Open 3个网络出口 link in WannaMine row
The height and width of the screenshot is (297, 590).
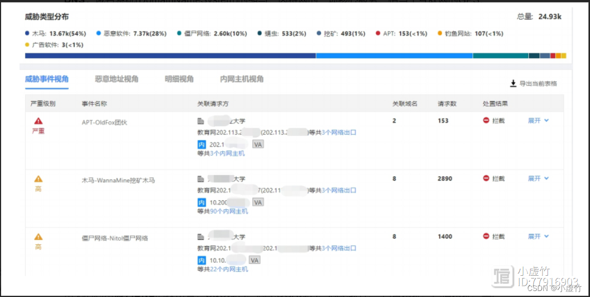point(339,190)
